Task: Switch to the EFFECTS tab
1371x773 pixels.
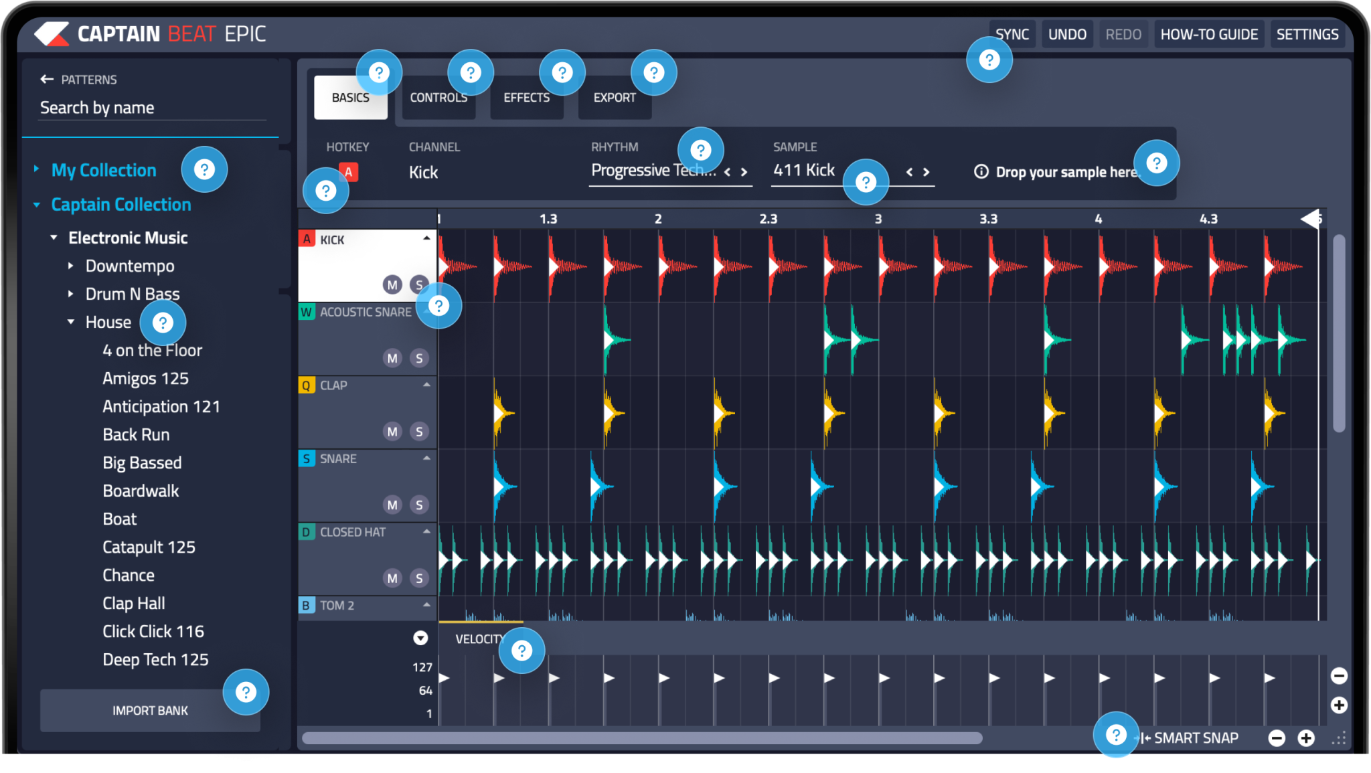Action: coord(527,98)
